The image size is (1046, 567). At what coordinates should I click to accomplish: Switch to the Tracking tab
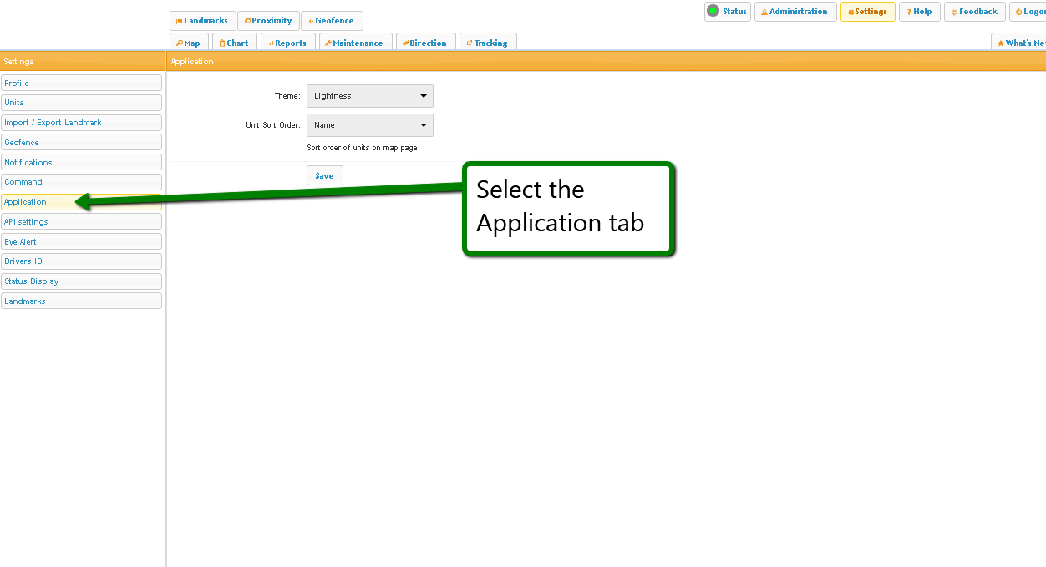point(488,43)
